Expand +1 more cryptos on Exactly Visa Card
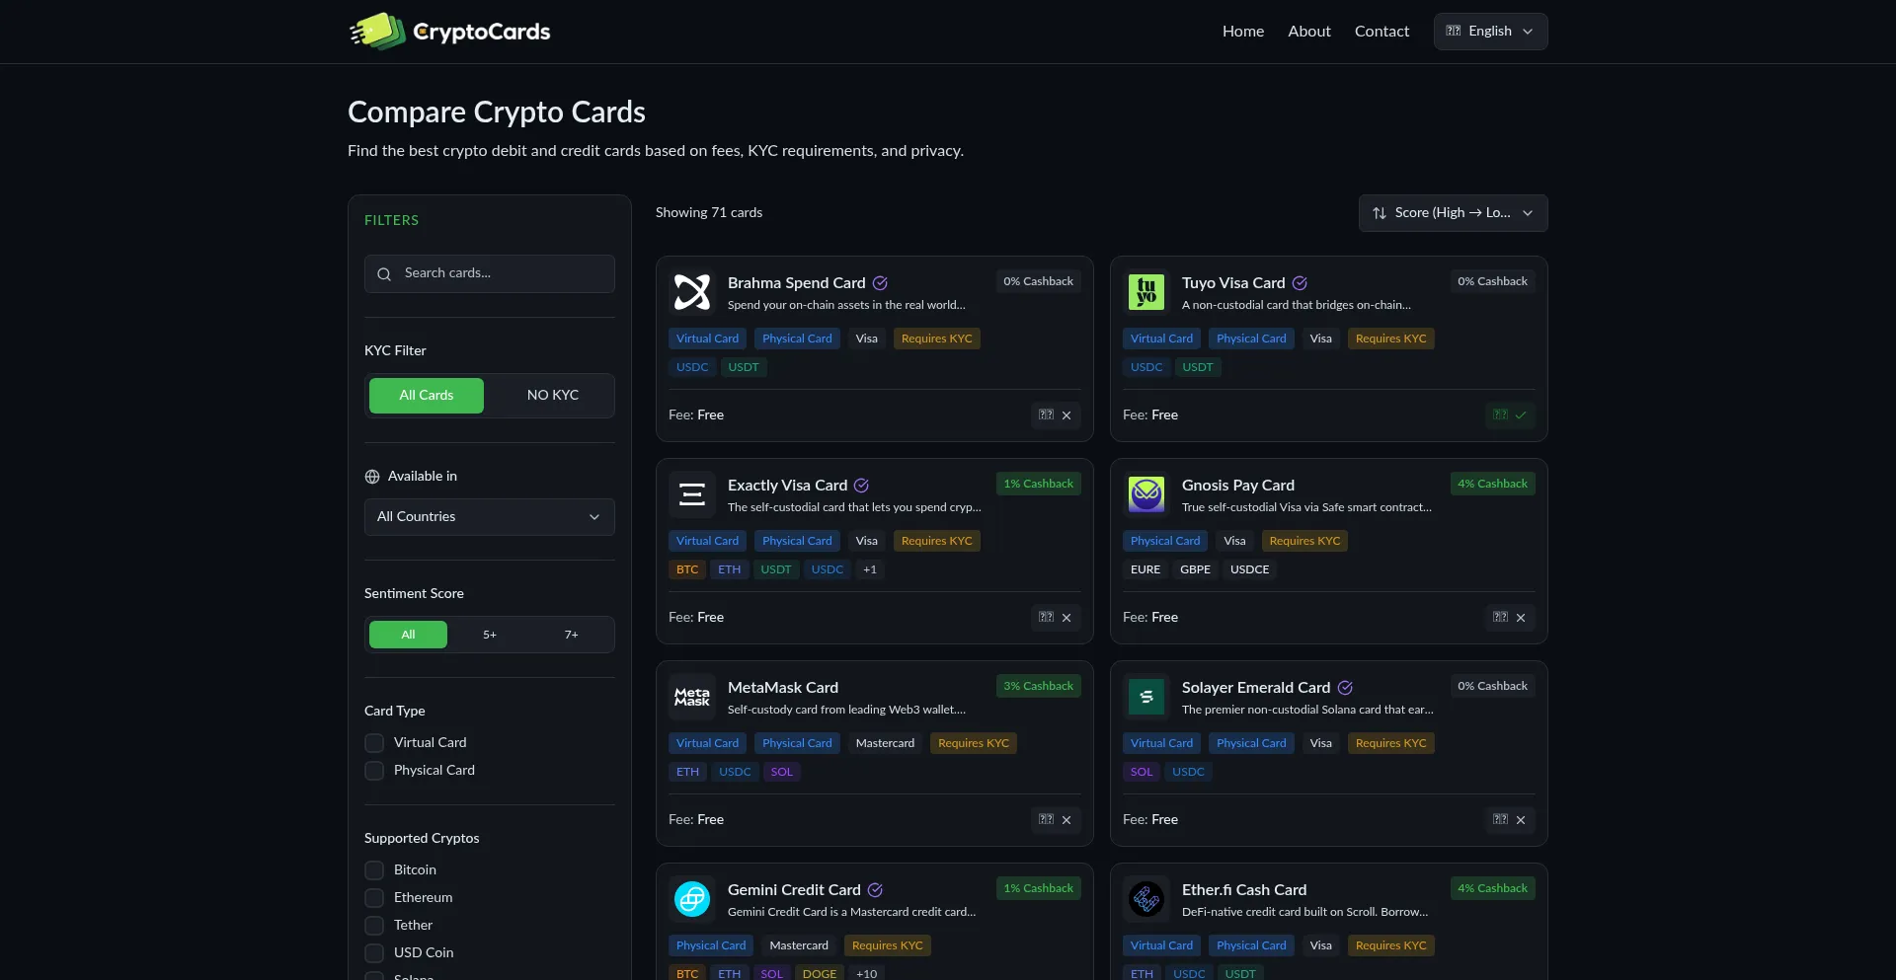1896x980 pixels. pyautogui.click(x=870, y=569)
